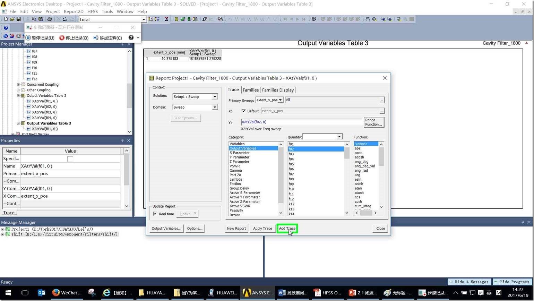Open the Windows Start menu
The image size is (534, 301).
coord(8,293)
